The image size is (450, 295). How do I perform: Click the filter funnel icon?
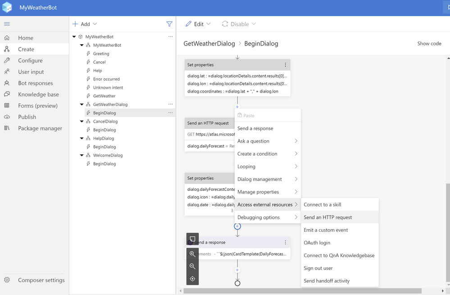[169, 24]
